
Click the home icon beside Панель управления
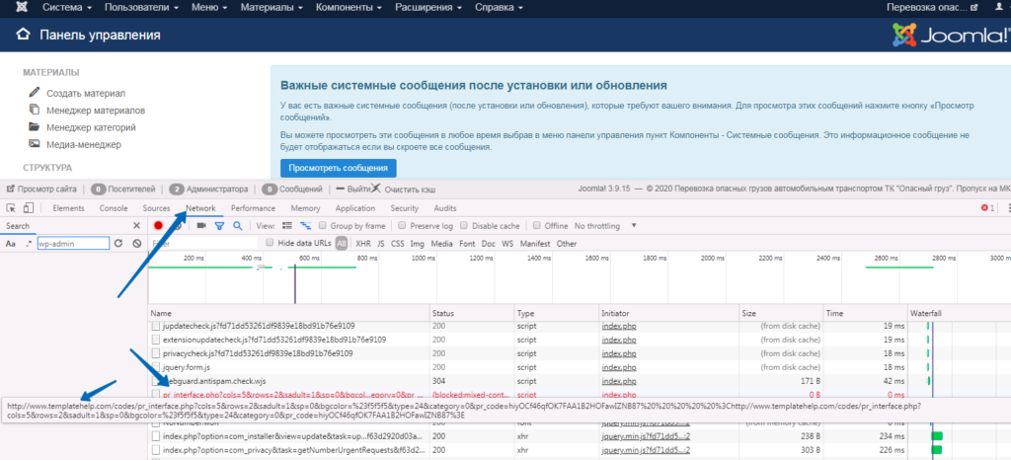[x=24, y=35]
